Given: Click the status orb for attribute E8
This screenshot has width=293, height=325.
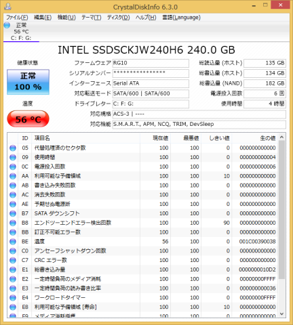Looking at the screenshot, I should [13, 307].
